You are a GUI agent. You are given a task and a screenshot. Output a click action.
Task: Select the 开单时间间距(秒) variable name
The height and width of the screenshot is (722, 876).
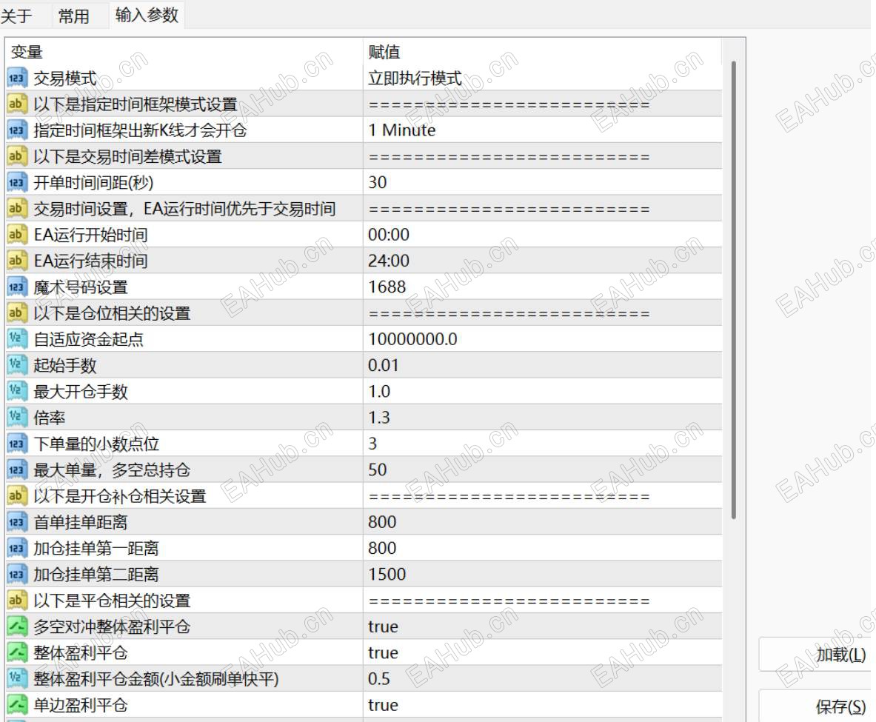coord(93,183)
